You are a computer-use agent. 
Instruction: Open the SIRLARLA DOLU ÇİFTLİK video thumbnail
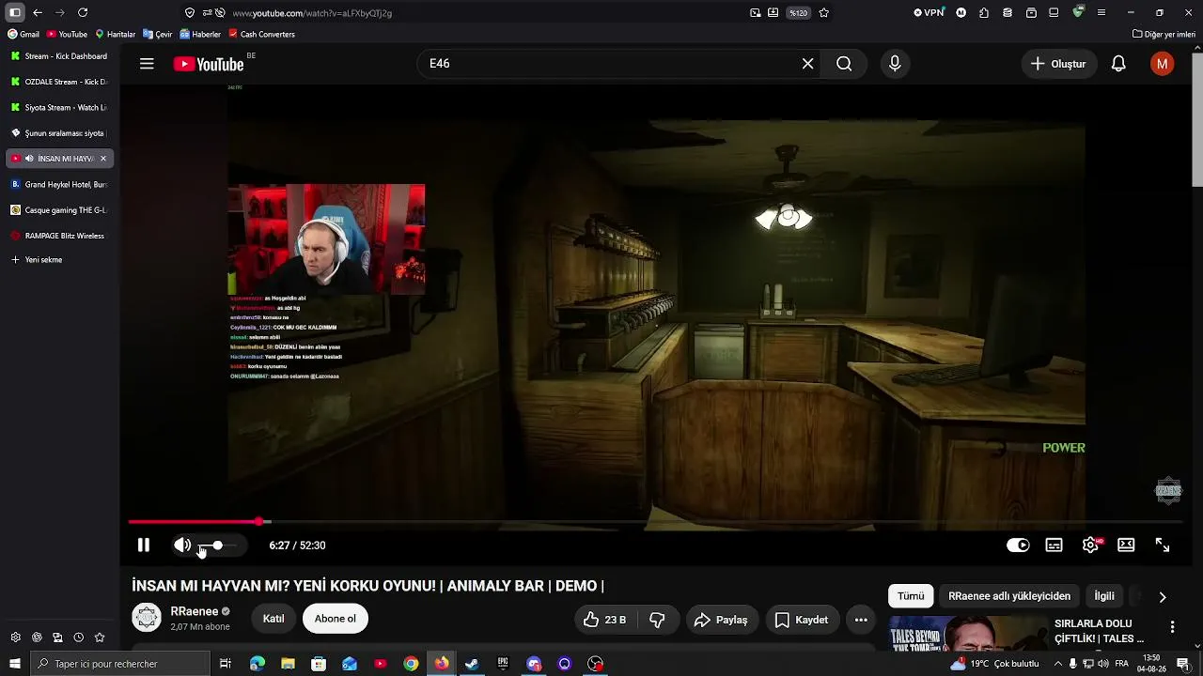coord(967,634)
